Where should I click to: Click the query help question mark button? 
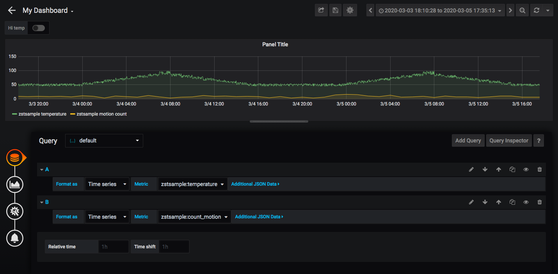[538, 141]
